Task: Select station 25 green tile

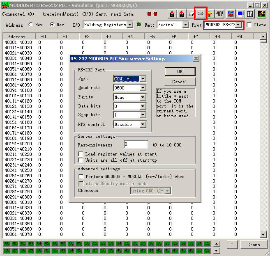Action: [207, 243]
